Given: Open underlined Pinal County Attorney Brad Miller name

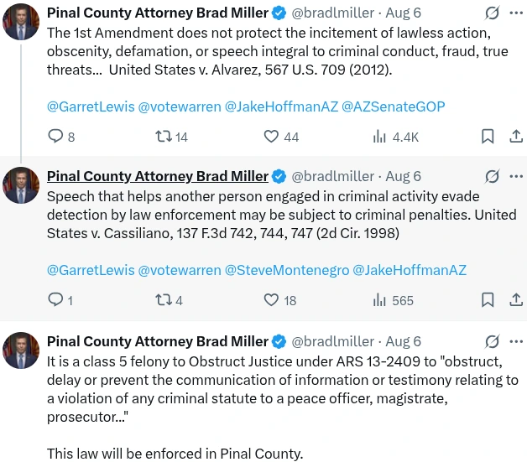Looking at the screenshot, I should 158,176.
